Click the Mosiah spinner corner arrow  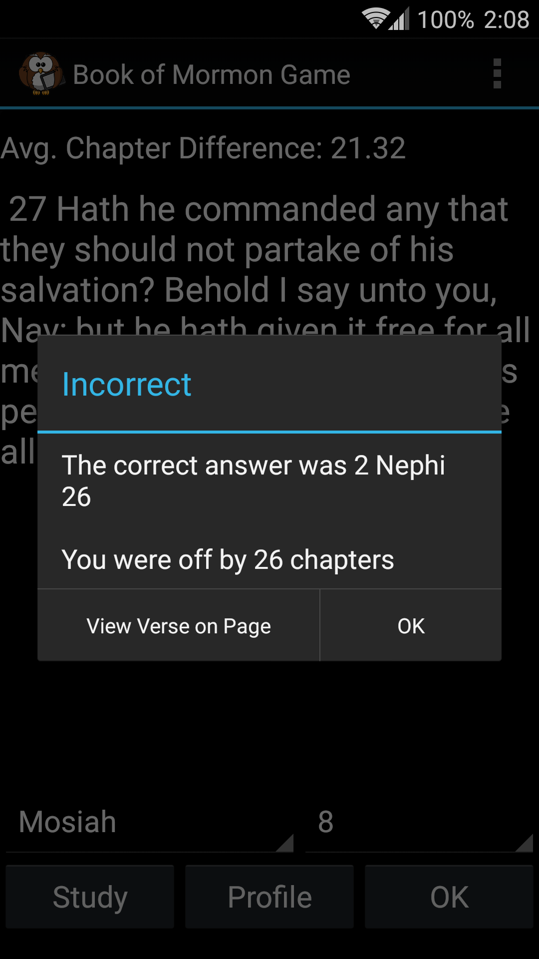284,843
